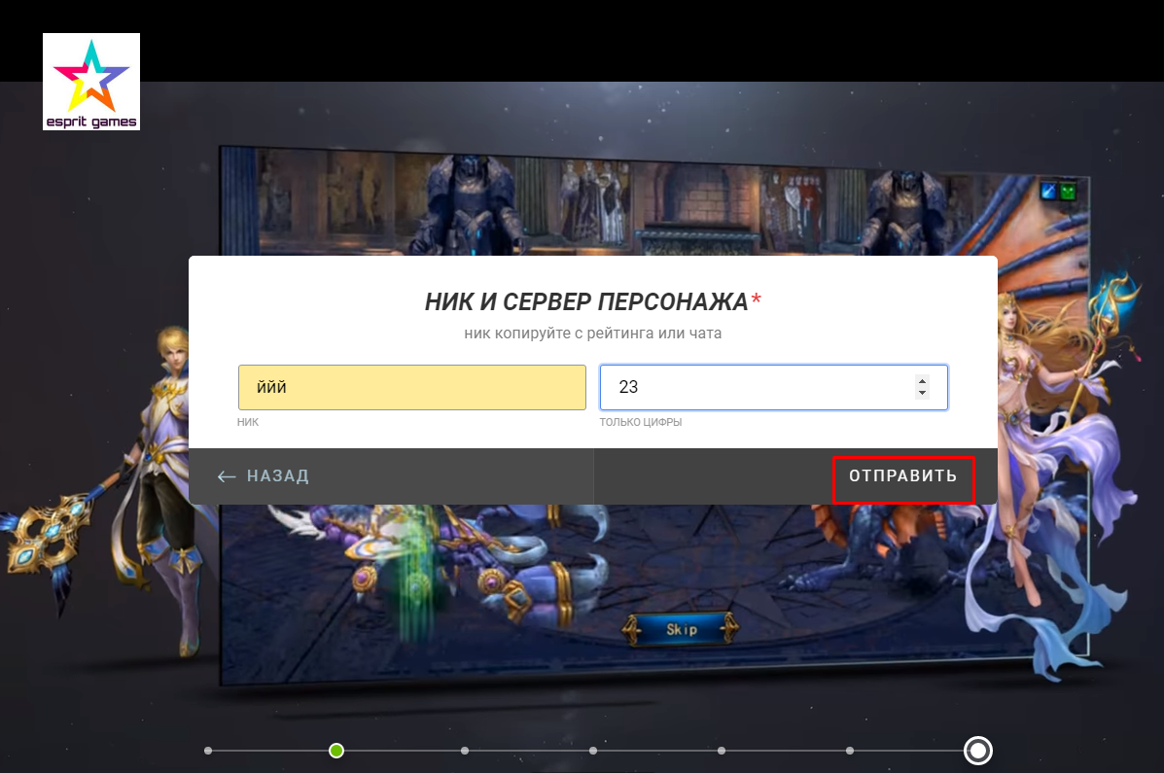This screenshot has width=1164, height=773.
Task: Click the Skip button in the game screenshot
Action: [x=682, y=629]
